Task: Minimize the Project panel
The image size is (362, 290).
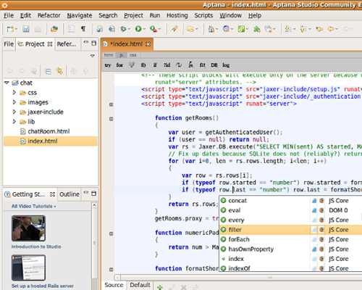Action: [x=86, y=42]
